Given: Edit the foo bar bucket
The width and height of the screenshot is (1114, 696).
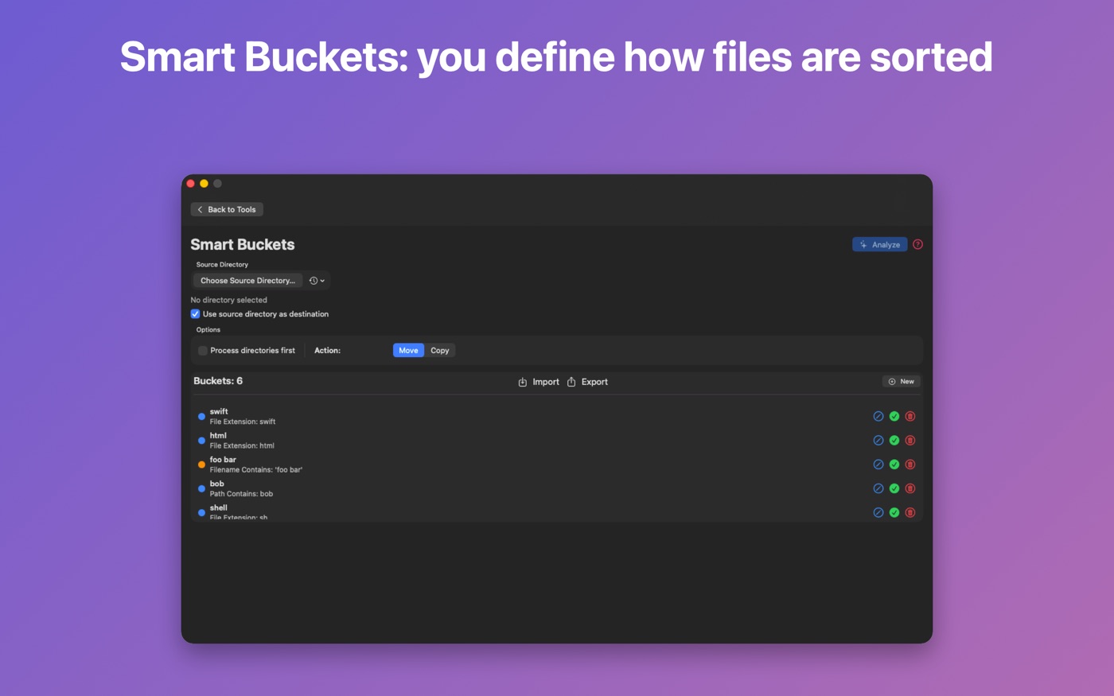Looking at the screenshot, I should [x=878, y=465].
